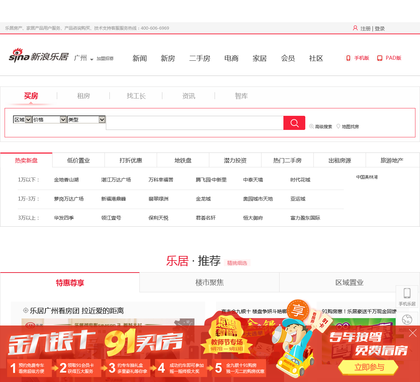Open the 亚运城 listing
420x382 pixels.
click(298, 199)
